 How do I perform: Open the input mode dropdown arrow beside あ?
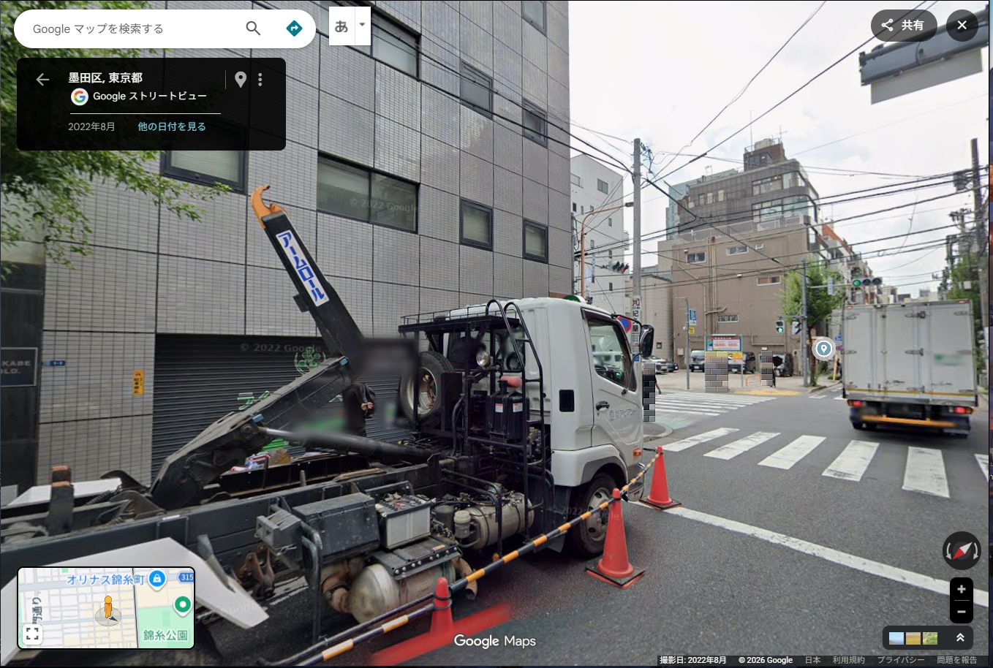[362, 26]
